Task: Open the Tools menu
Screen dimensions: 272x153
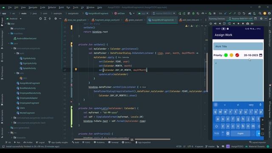Action: coord(76,8)
